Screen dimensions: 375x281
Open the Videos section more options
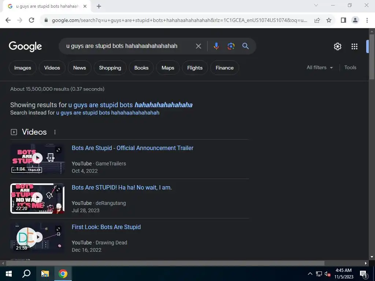[55, 132]
